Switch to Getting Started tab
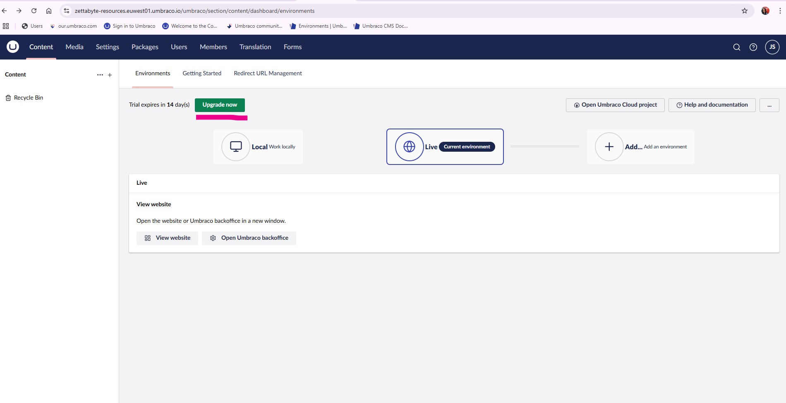This screenshot has width=786, height=403. click(202, 74)
